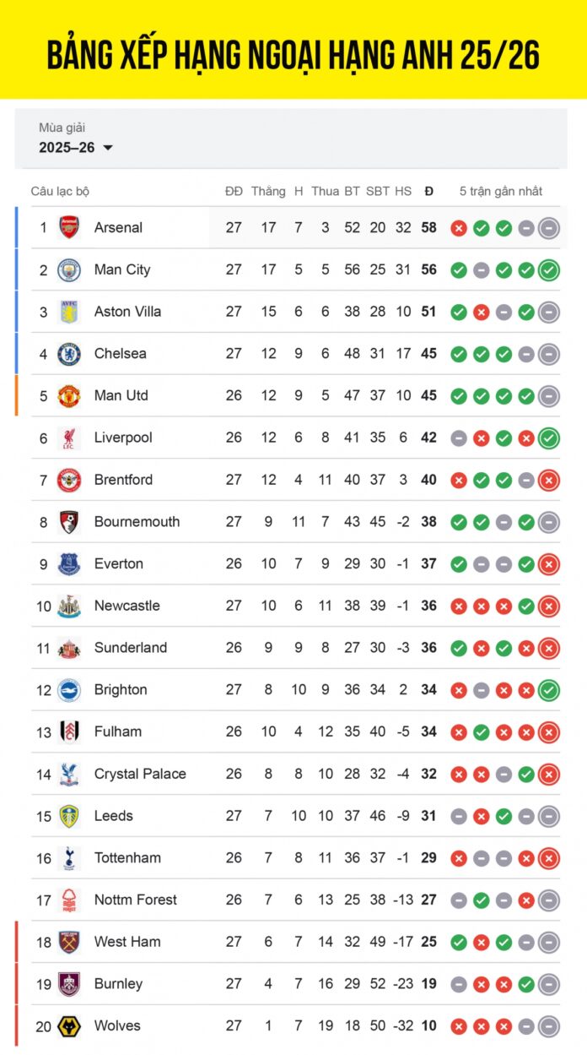Click the Burnley crest icon
Screen dimensions: 587x1055
tap(69, 983)
